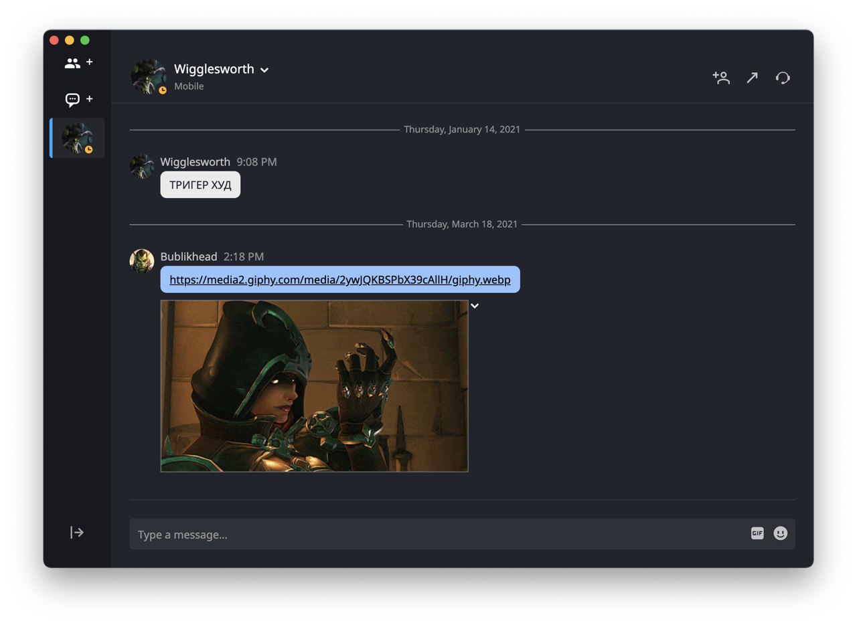
Task: Minimize the window with yellow button
Action: pyautogui.click(x=70, y=40)
